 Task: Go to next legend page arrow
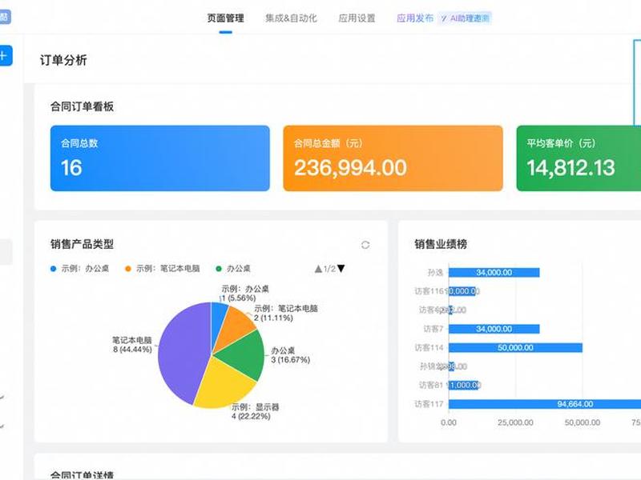point(341,269)
